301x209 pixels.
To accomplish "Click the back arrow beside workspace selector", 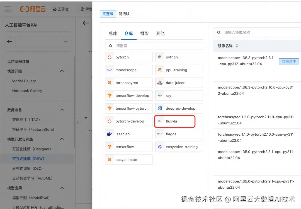I will point(9,41).
